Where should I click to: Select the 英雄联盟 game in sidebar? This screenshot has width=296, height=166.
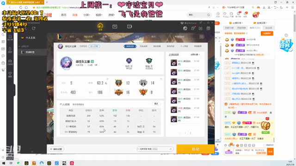click(x=32, y=52)
